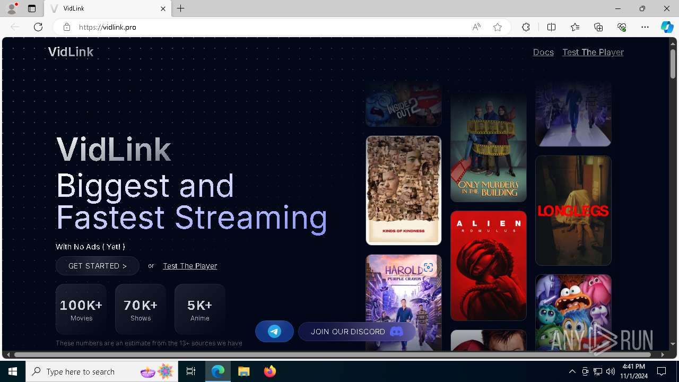Open the Kinds of Kindness poster
The image size is (679, 382).
tap(404, 190)
